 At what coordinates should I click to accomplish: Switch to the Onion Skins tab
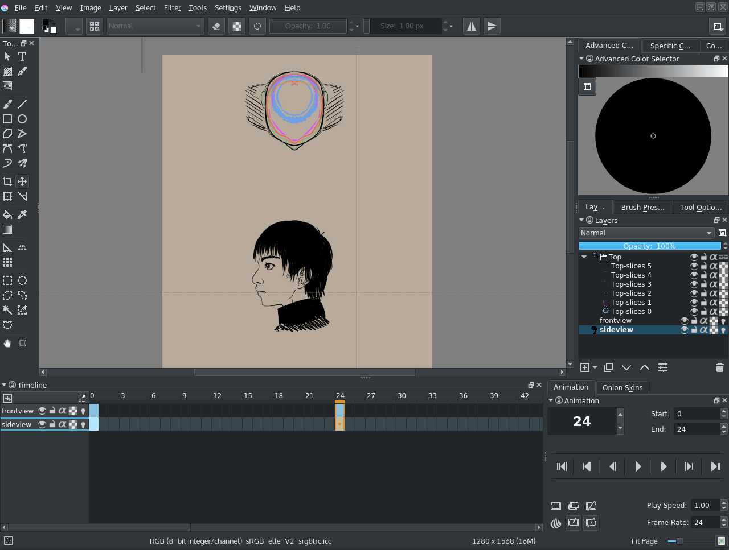click(622, 387)
